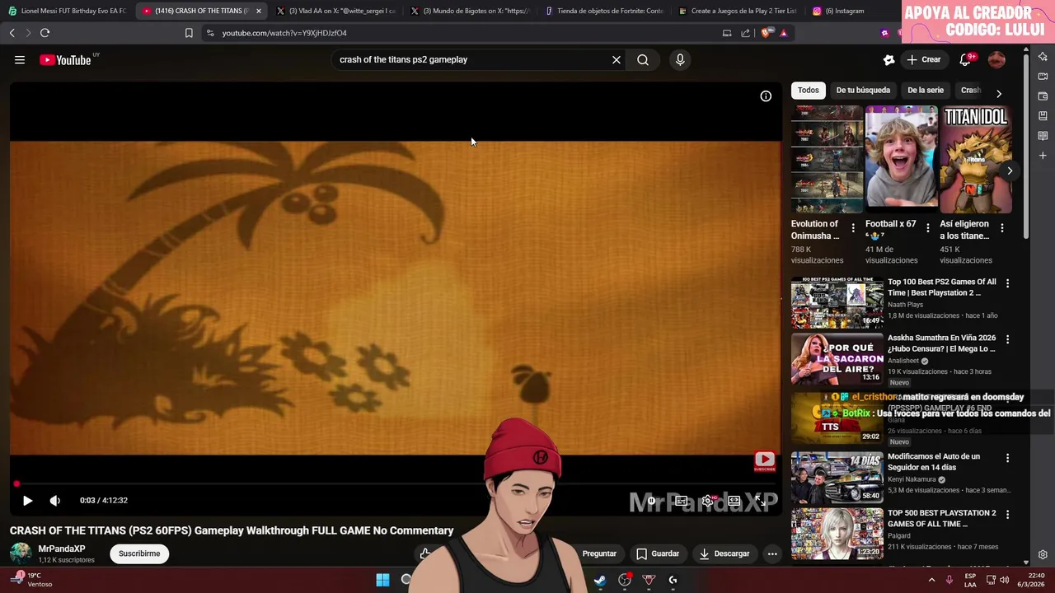Open more actions ellipsis under video
The height and width of the screenshot is (593, 1055).
[x=772, y=553]
